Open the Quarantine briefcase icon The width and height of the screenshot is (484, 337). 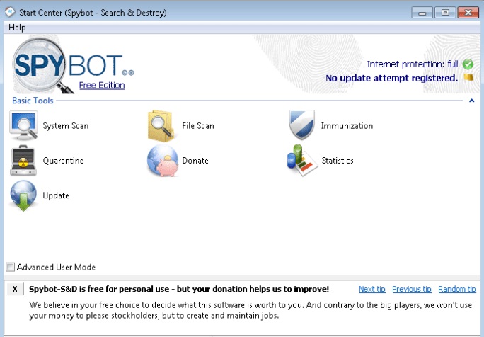23,160
